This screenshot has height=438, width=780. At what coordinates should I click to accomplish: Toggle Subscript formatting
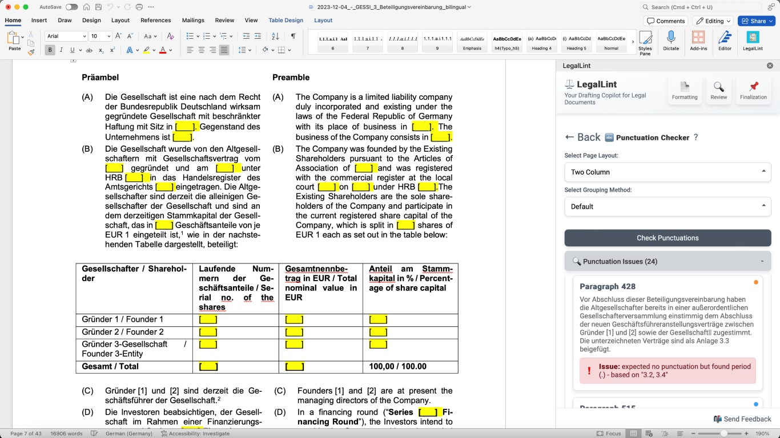click(x=101, y=50)
